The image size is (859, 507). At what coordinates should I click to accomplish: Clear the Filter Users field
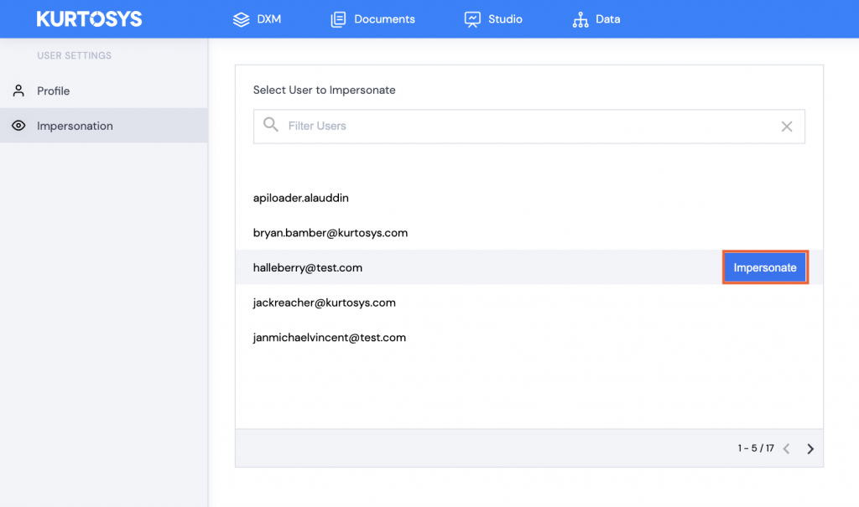[787, 127]
